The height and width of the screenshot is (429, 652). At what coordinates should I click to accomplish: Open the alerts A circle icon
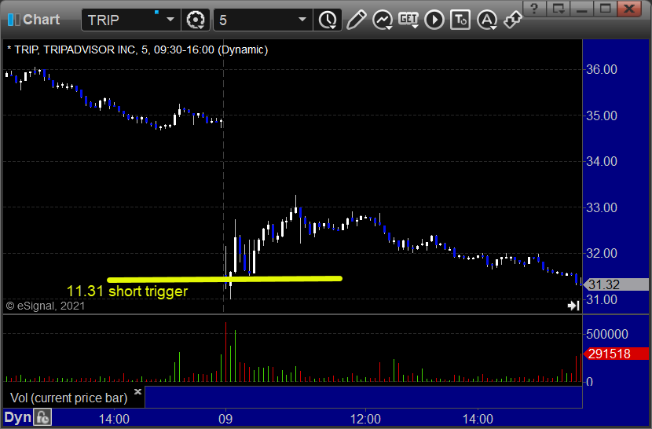tap(487, 20)
